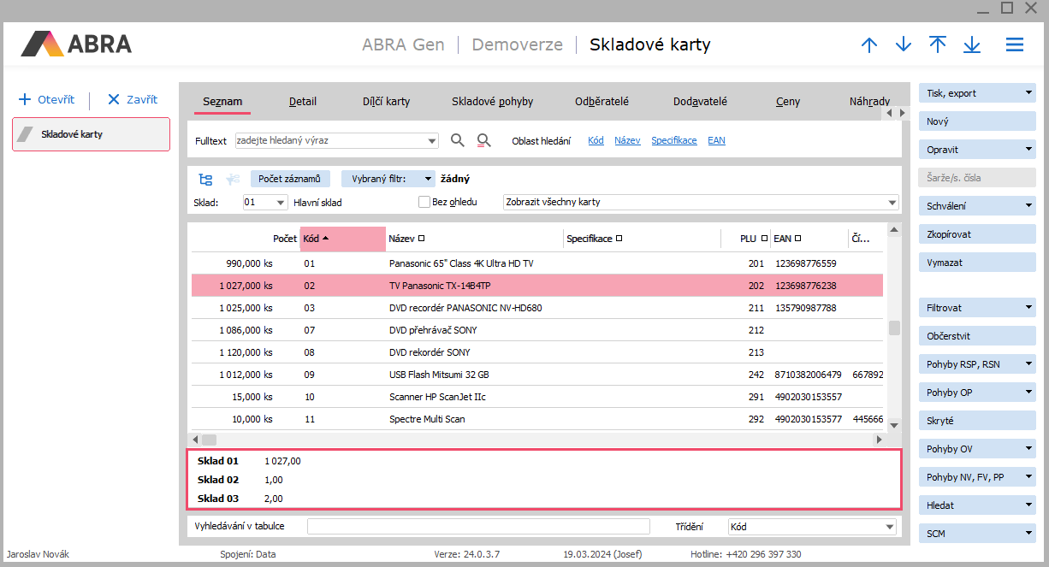
Task: Click the Počet záznamů button
Action: point(289,179)
